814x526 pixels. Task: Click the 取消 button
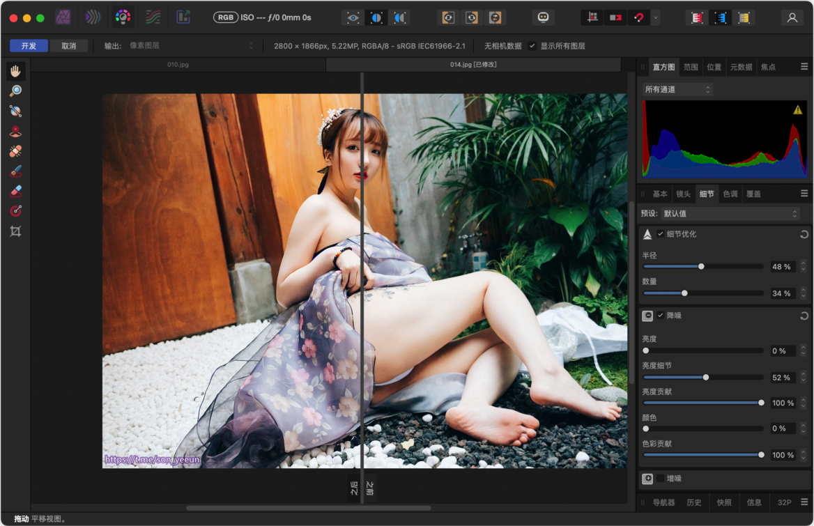[68, 46]
